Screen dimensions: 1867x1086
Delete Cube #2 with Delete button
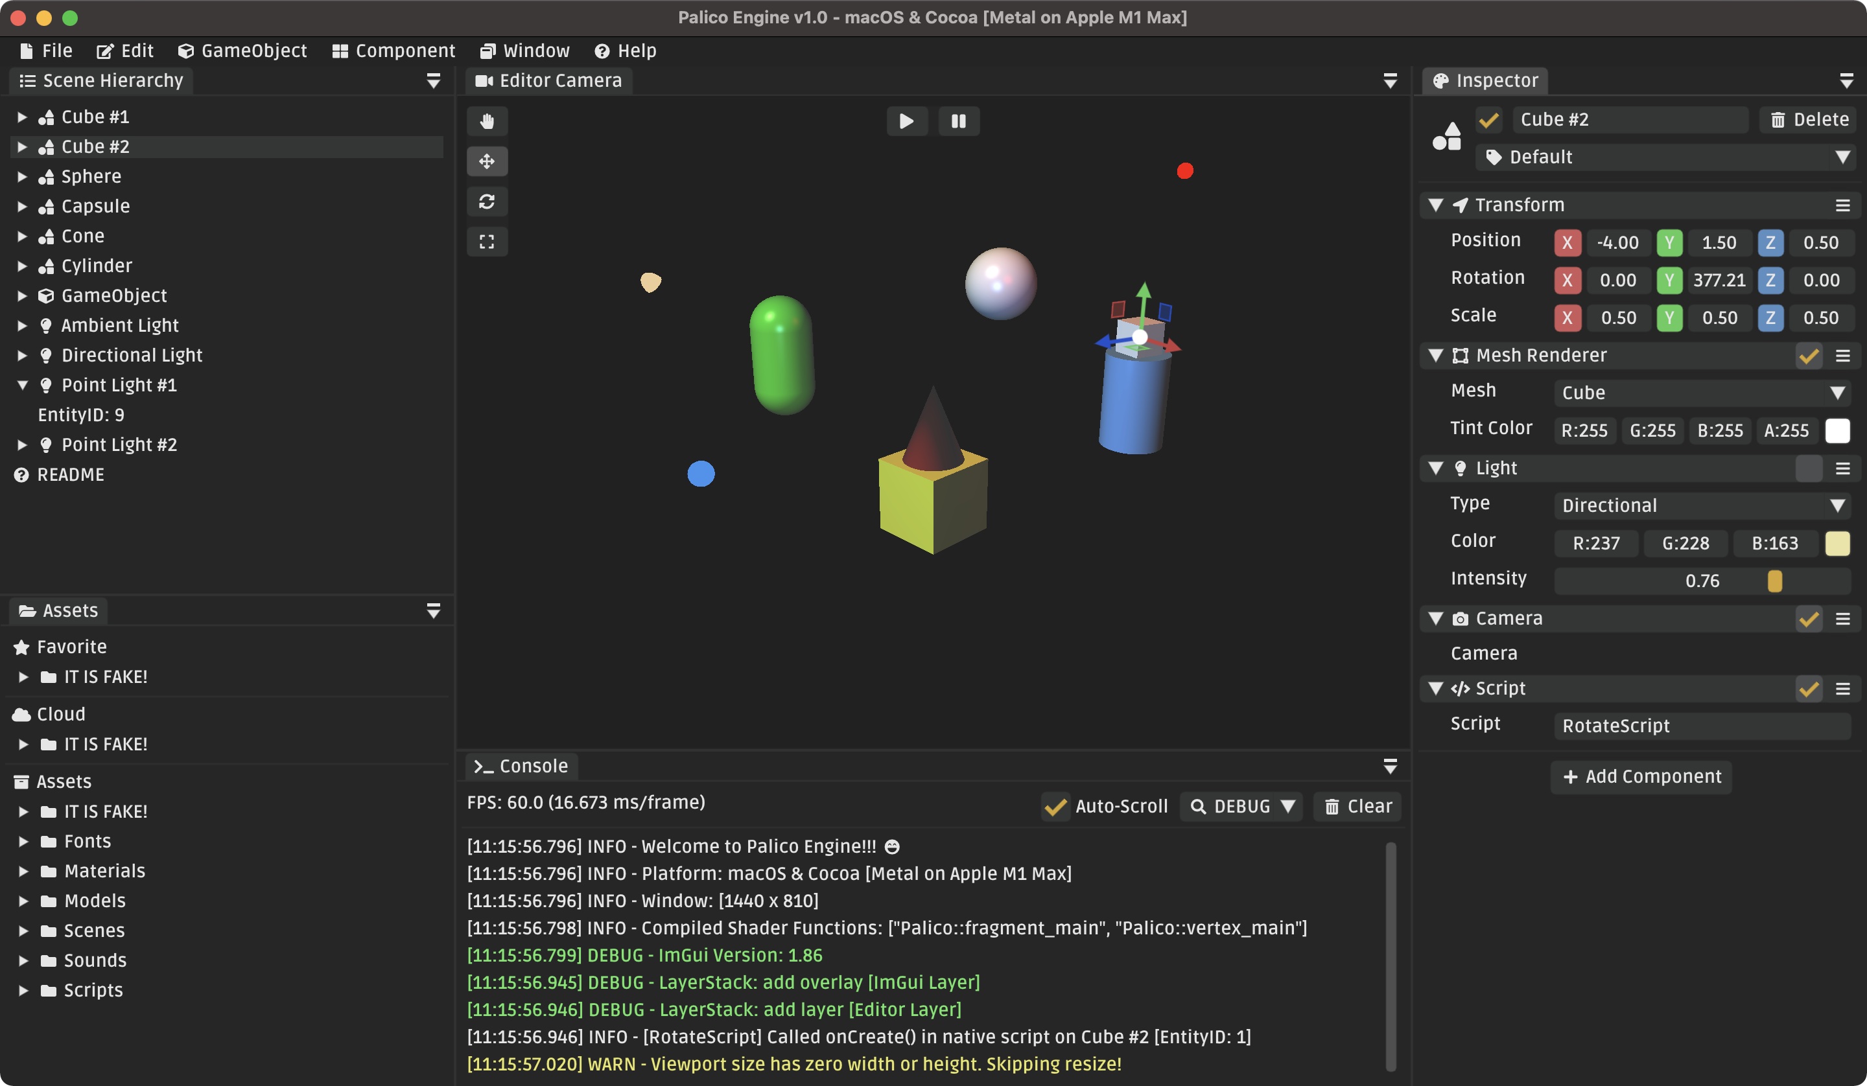pos(1809,120)
